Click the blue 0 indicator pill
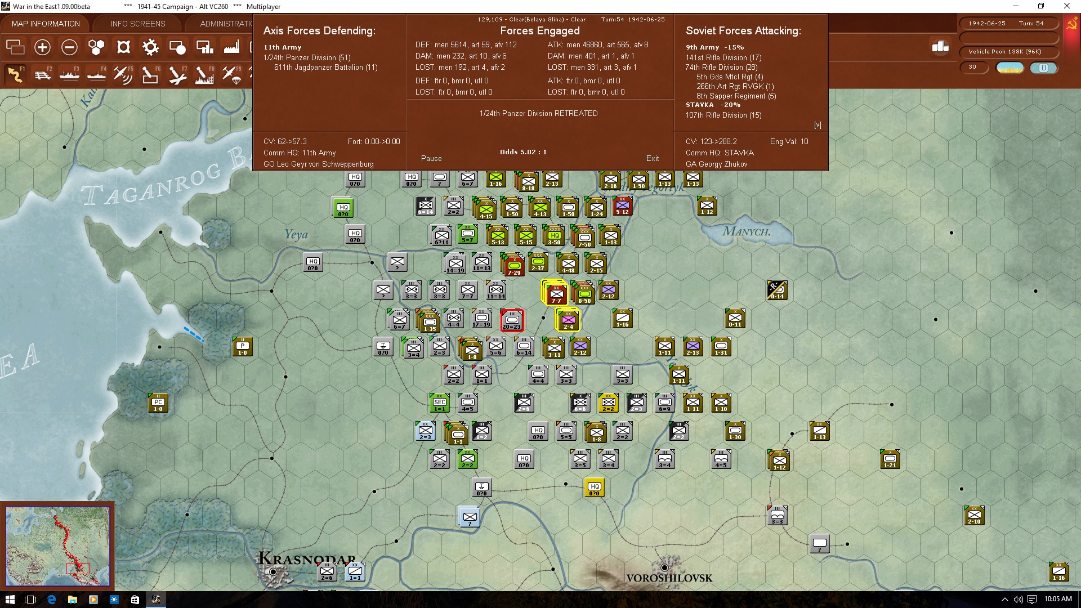Viewport: 1081px width, 608px height. tap(1043, 68)
